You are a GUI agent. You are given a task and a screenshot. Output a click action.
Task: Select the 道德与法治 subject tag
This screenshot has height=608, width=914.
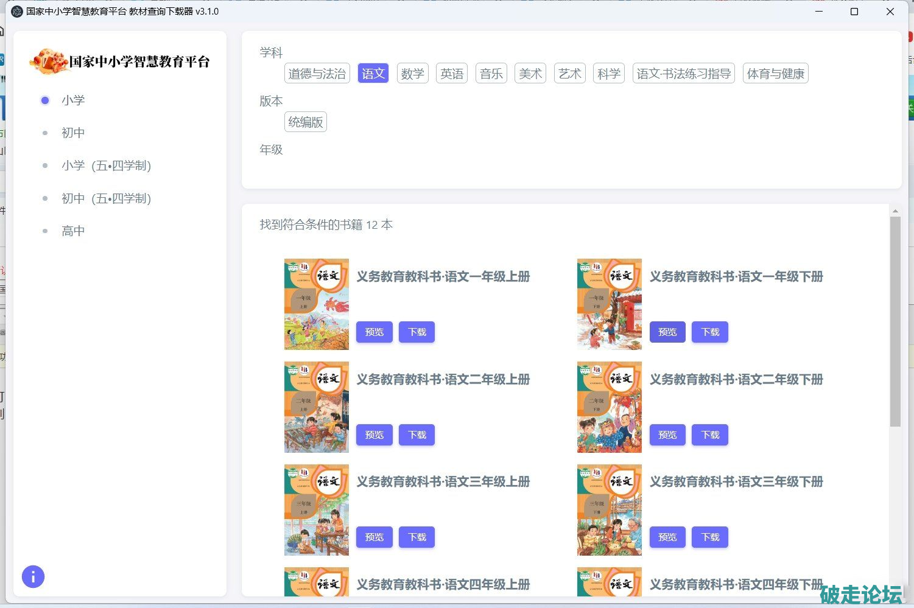tap(317, 74)
